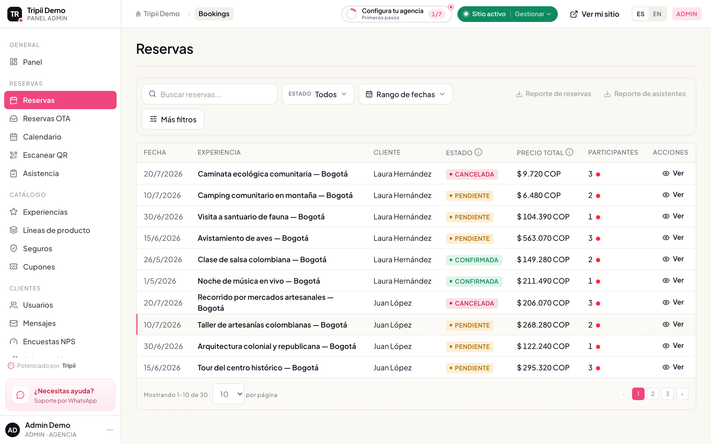Screen dimensions: 711x444
Task: Click the Buscar reservas search field
Action: pyautogui.click(x=209, y=94)
